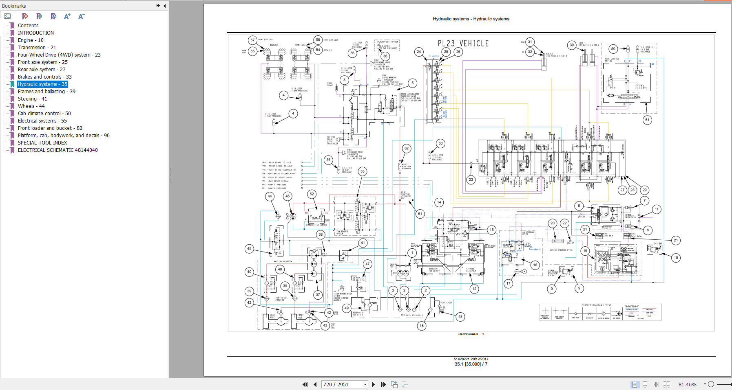Switch to continuous facing view
The width and height of the screenshot is (732, 390).
pos(667,384)
